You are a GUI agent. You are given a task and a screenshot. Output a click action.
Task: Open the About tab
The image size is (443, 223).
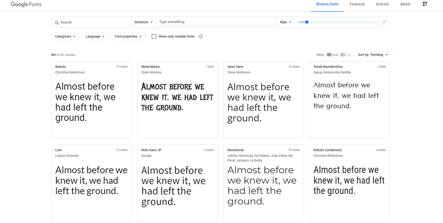[x=405, y=4]
